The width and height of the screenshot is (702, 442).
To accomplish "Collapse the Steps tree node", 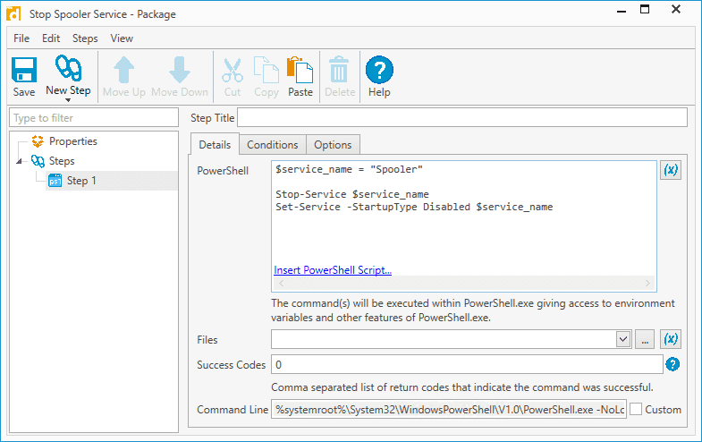I will coord(19,161).
